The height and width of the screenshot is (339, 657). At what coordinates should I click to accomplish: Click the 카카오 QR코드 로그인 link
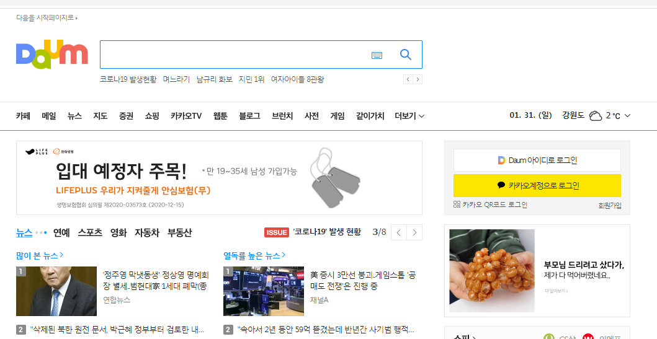click(x=490, y=205)
